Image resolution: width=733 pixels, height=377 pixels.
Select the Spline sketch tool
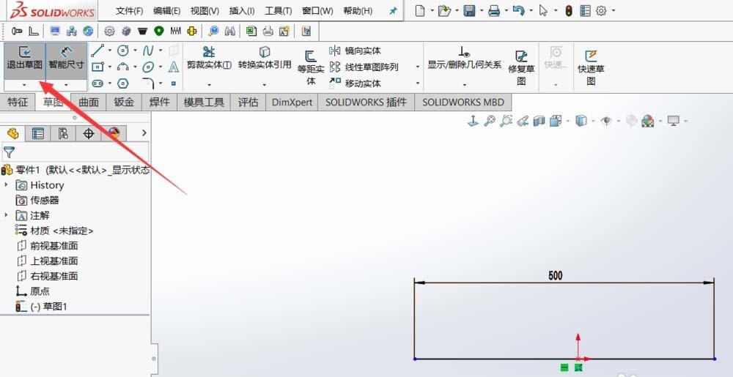pyautogui.click(x=148, y=51)
